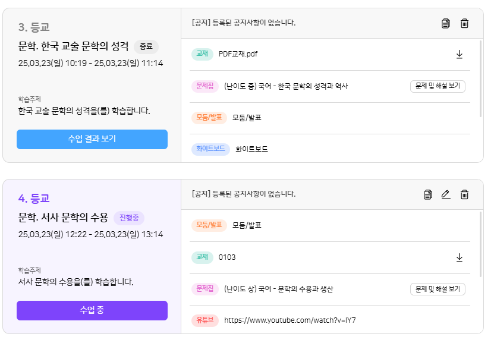Select the 모둠/발표 item in lesson 3
Image resolution: width=494 pixels, height=340 pixels.
pyautogui.click(x=247, y=118)
